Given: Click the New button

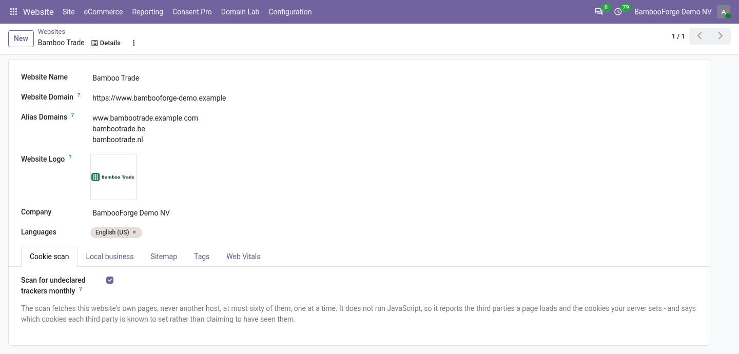Looking at the screenshot, I should click(21, 38).
